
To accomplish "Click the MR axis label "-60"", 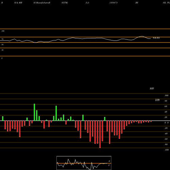I will (x=166, y=139).
